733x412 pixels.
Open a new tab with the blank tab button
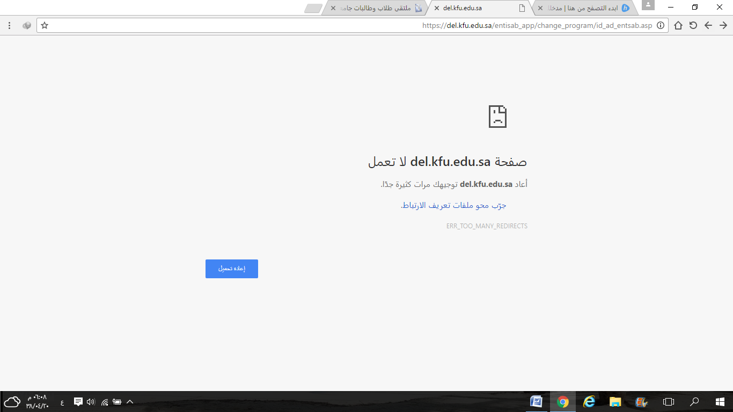coord(313,9)
